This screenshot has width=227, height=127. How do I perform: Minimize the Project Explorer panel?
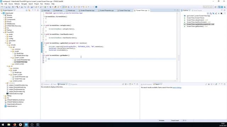pos(35,10)
